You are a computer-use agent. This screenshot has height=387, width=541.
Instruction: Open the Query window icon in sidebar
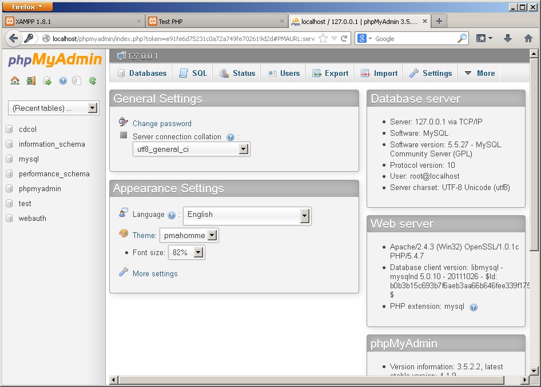click(47, 81)
